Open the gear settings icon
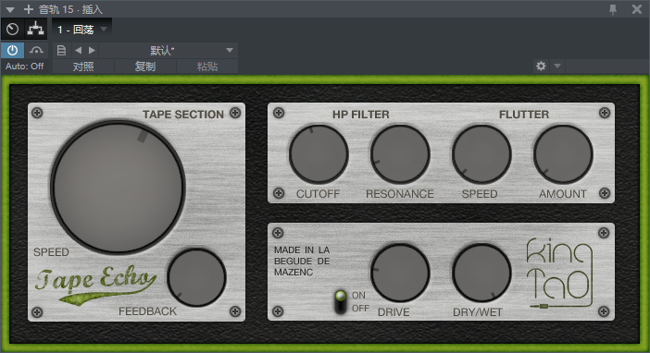Screen dimensions: 650x353 (x=541, y=66)
